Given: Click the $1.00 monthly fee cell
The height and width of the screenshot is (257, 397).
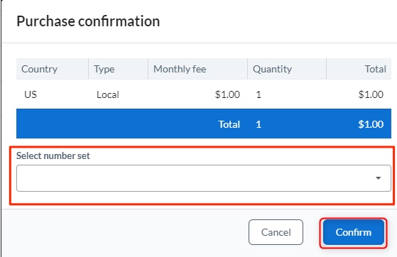Looking at the screenshot, I should [x=227, y=94].
